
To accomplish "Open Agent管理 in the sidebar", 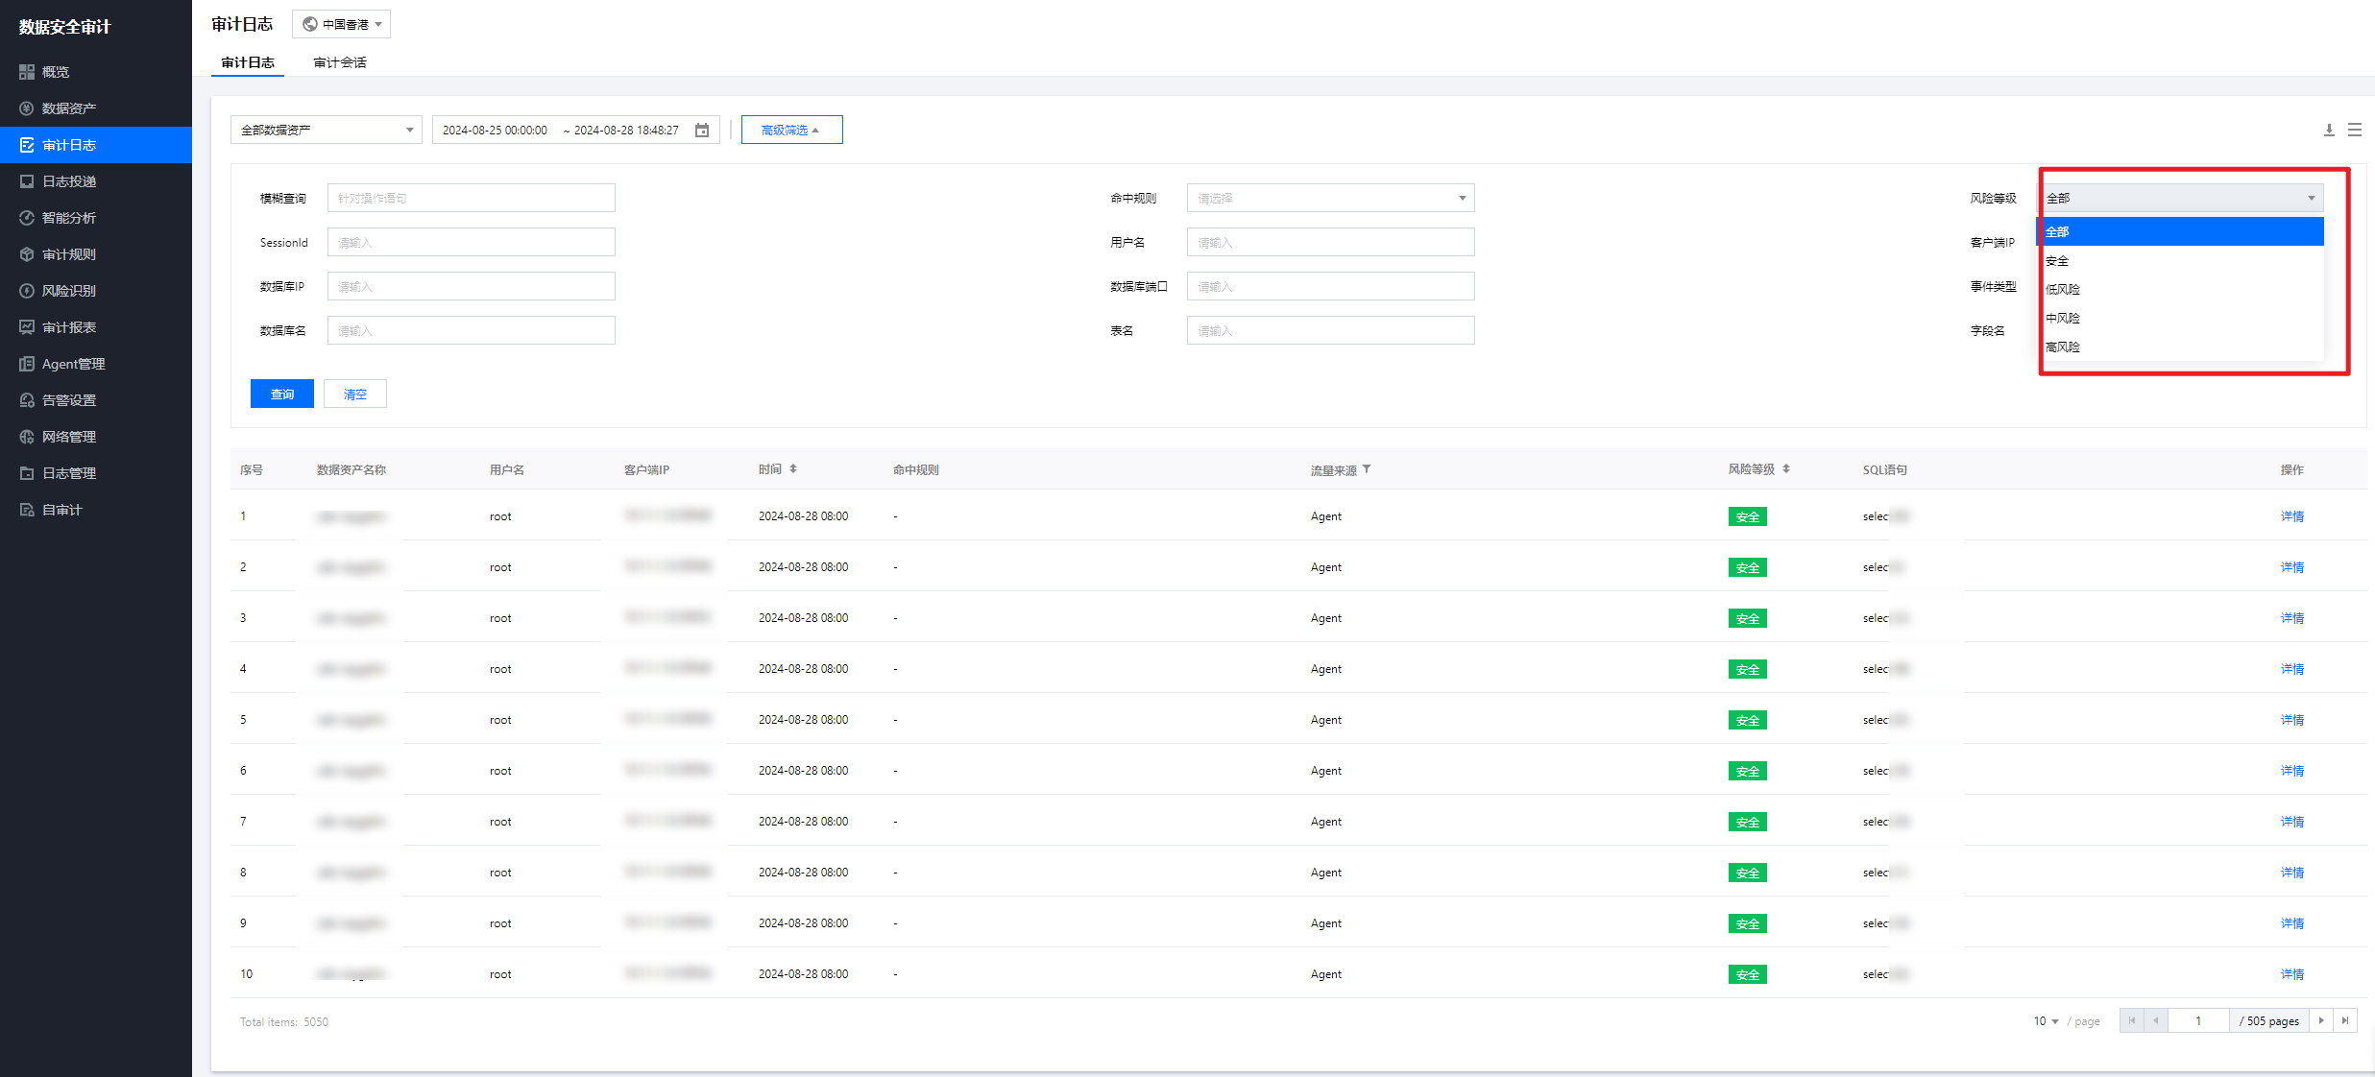I will (73, 364).
